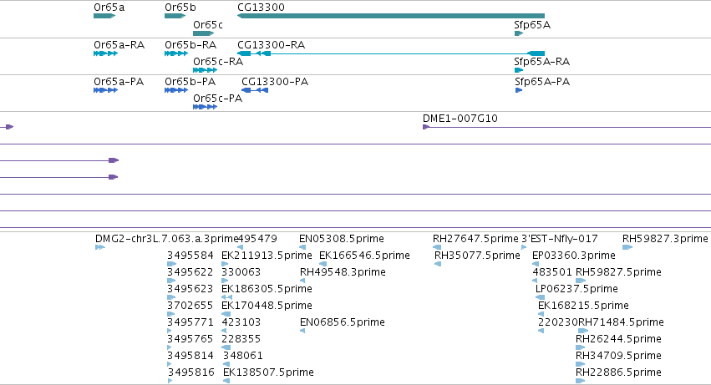The height and width of the screenshot is (385, 711).
Task: Open the Or65b-RA transcript label
Action: [190, 45]
